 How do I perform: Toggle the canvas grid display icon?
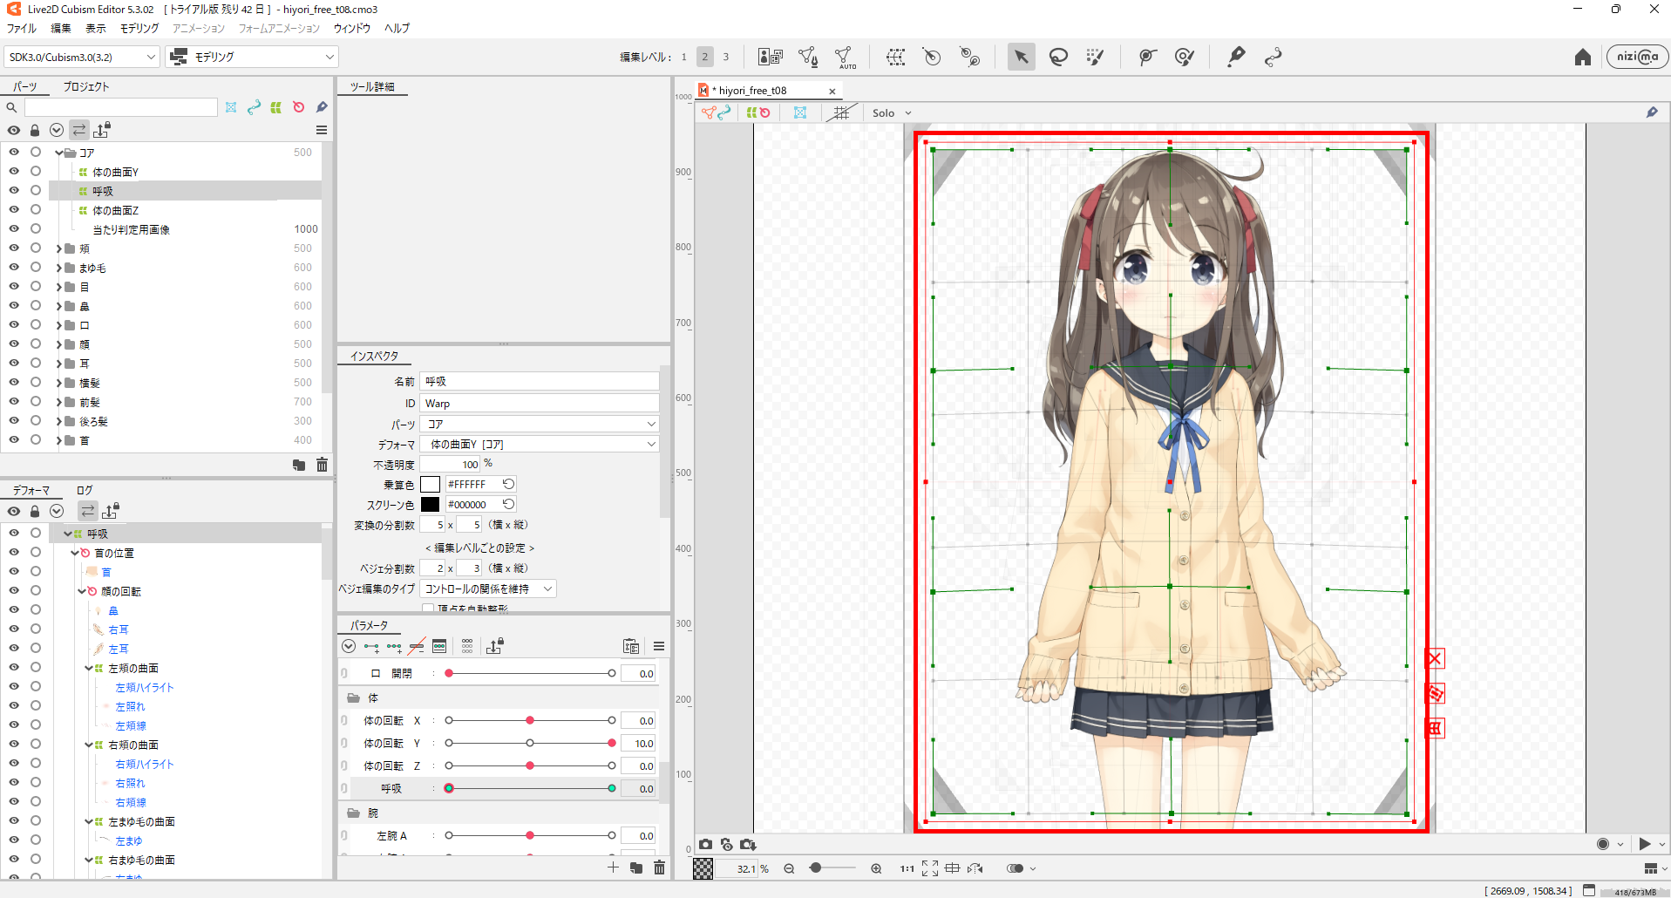click(x=841, y=112)
